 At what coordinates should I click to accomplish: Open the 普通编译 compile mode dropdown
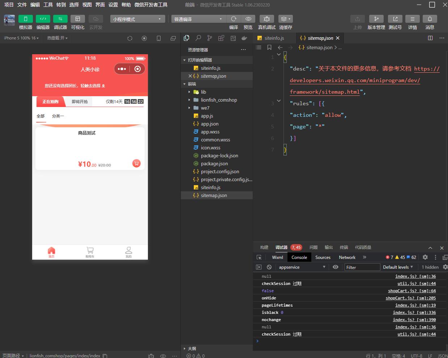(199, 19)
